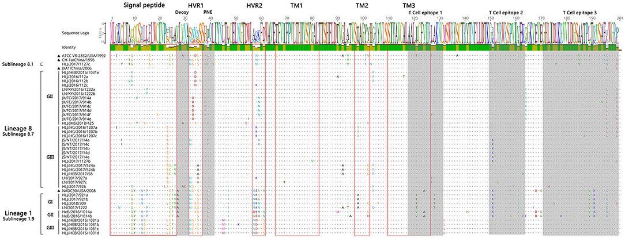Select the 'Lineage 1' label

click(17, 213)
